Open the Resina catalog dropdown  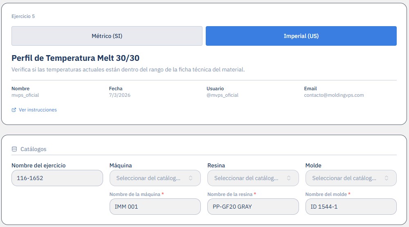point(253,178)
